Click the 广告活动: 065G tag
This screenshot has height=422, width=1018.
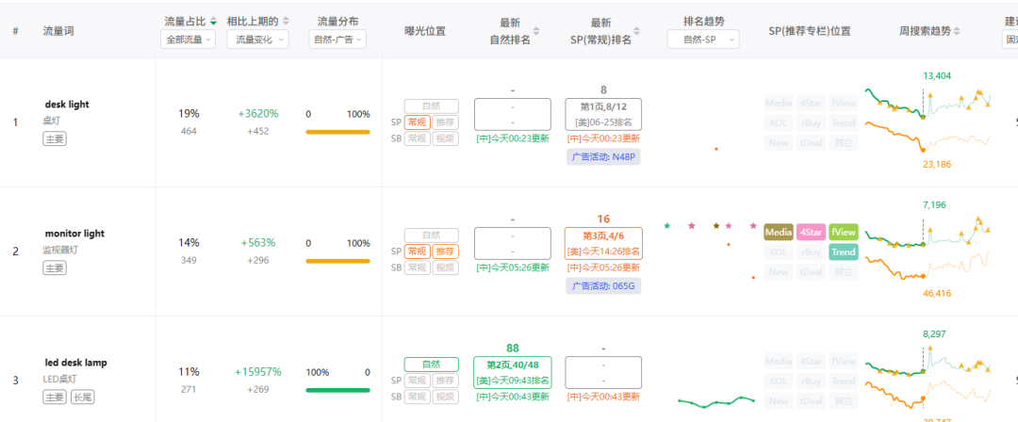click(x=603, y=285)
